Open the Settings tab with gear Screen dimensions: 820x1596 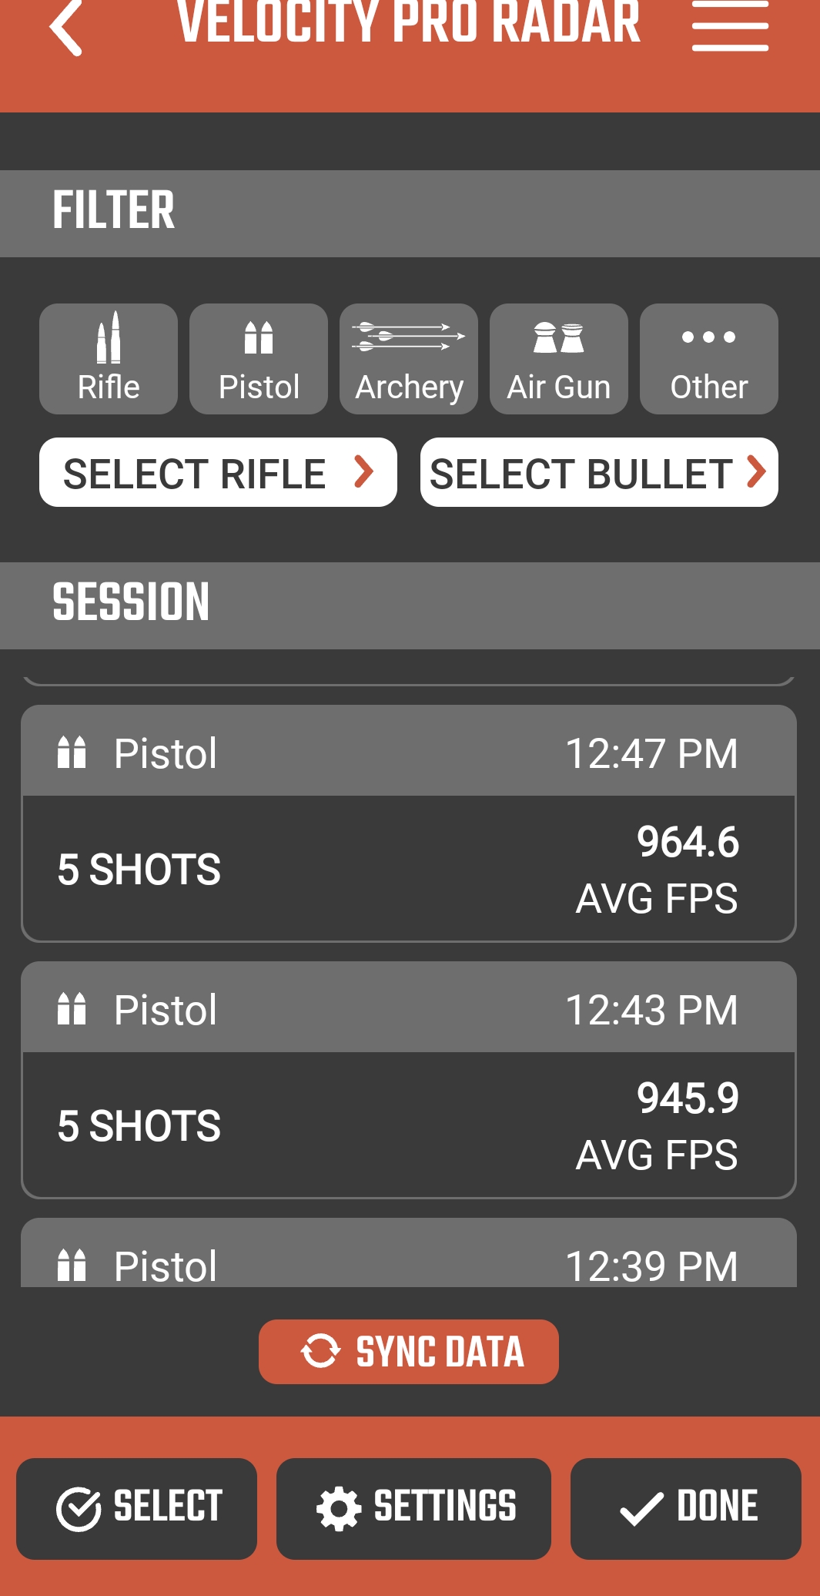coord(413,1509)
